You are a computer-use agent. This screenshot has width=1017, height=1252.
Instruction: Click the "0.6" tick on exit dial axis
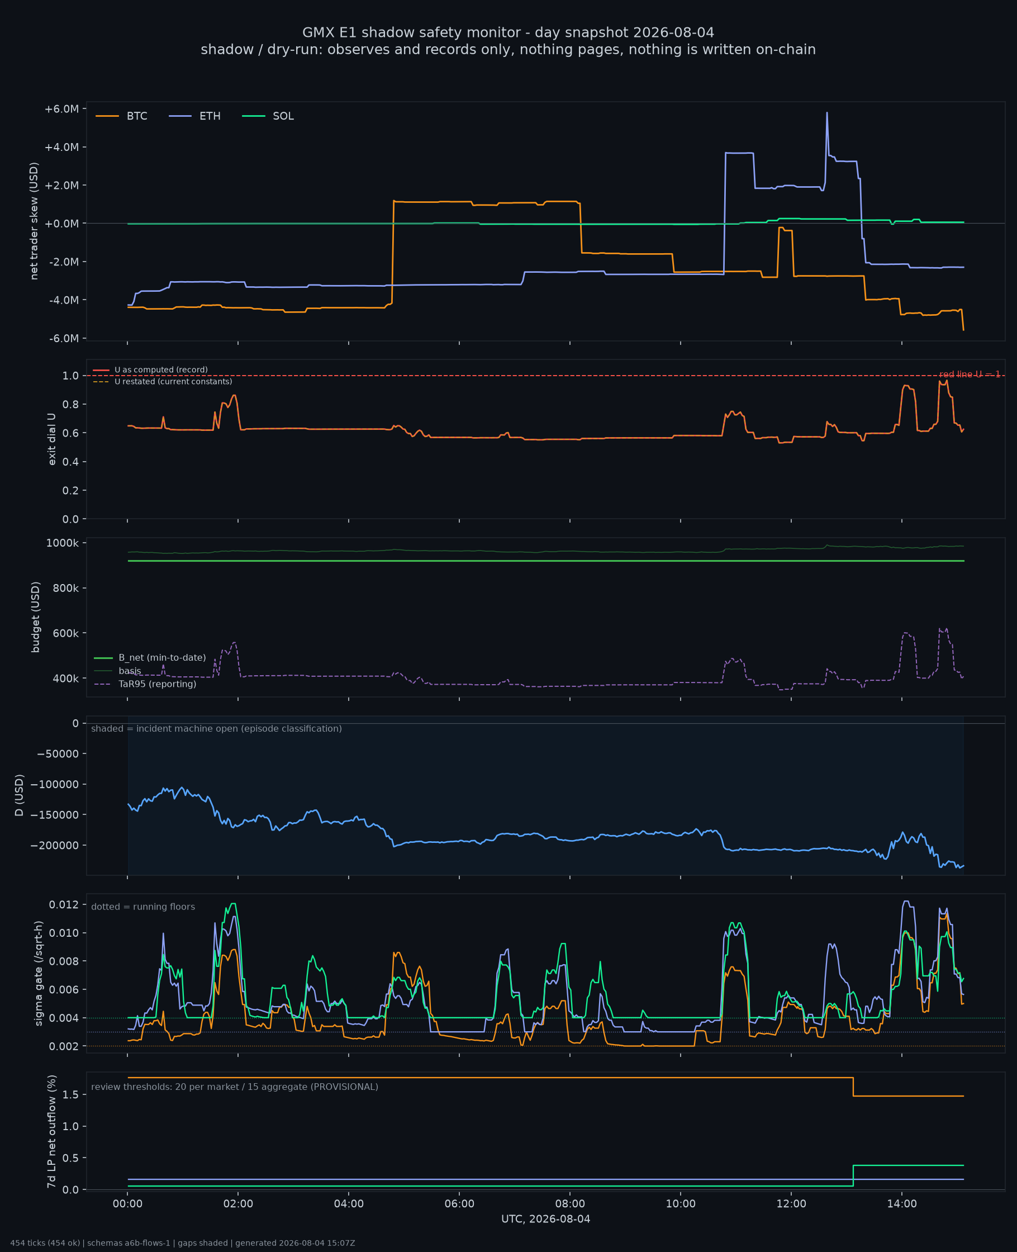pos(70,434)
